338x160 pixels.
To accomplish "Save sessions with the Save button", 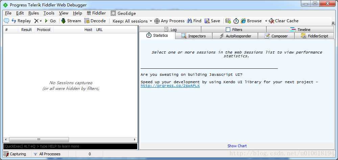I will 212,21.
